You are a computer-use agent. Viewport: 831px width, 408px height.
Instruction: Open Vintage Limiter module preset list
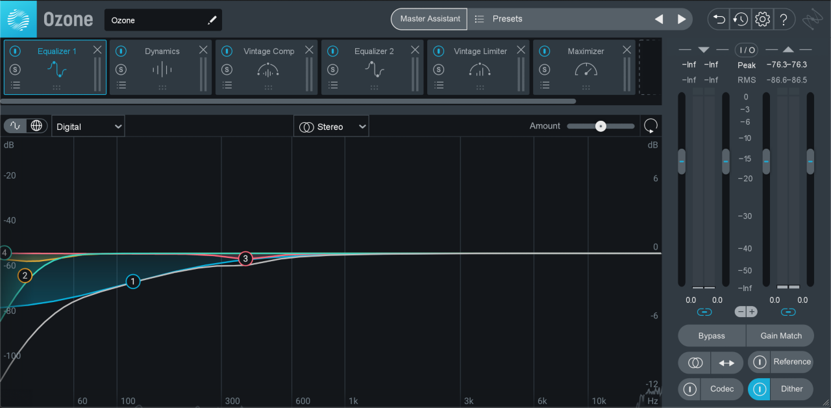pyautogui.click(x=439, y=85)
